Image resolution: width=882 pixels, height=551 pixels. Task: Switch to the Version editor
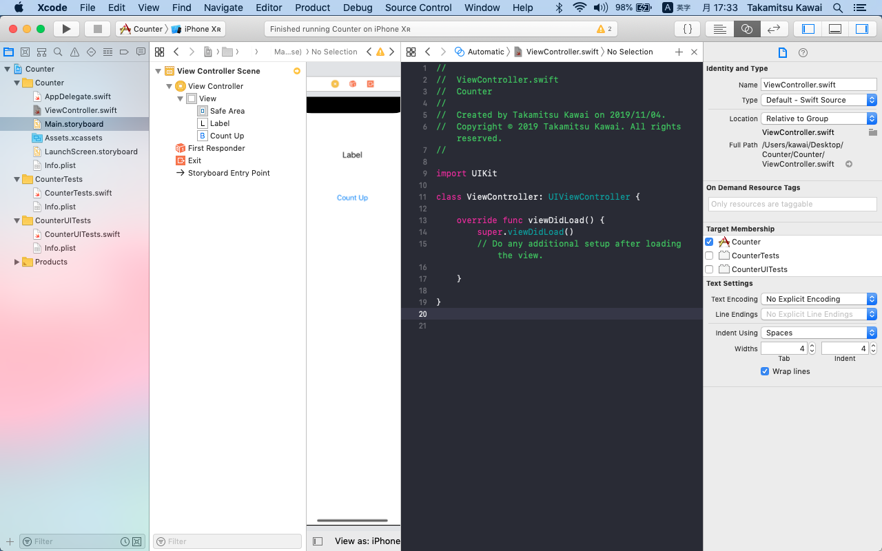click(773, 29)
